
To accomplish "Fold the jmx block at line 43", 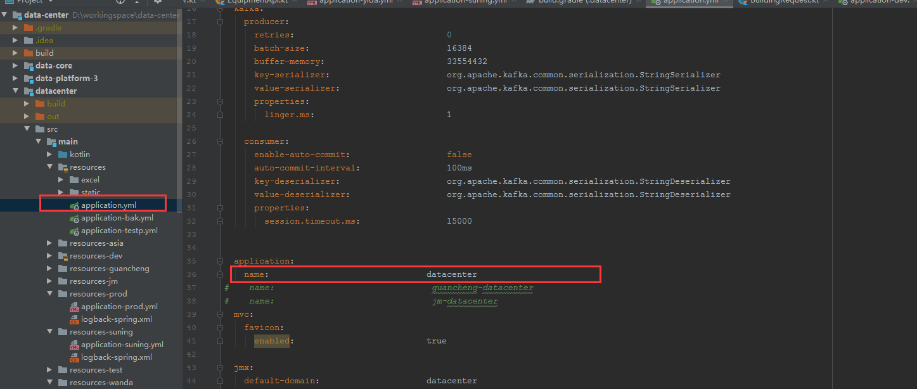I will pos(220,367).
